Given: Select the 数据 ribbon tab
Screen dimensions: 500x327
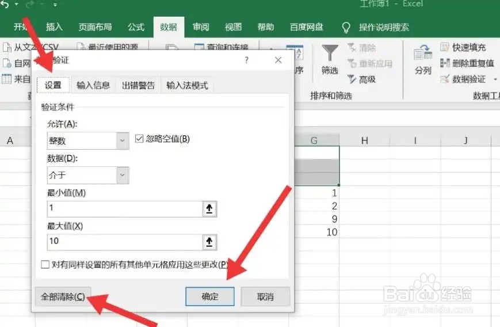Looking at the screenshot, I should pos(169,27).
